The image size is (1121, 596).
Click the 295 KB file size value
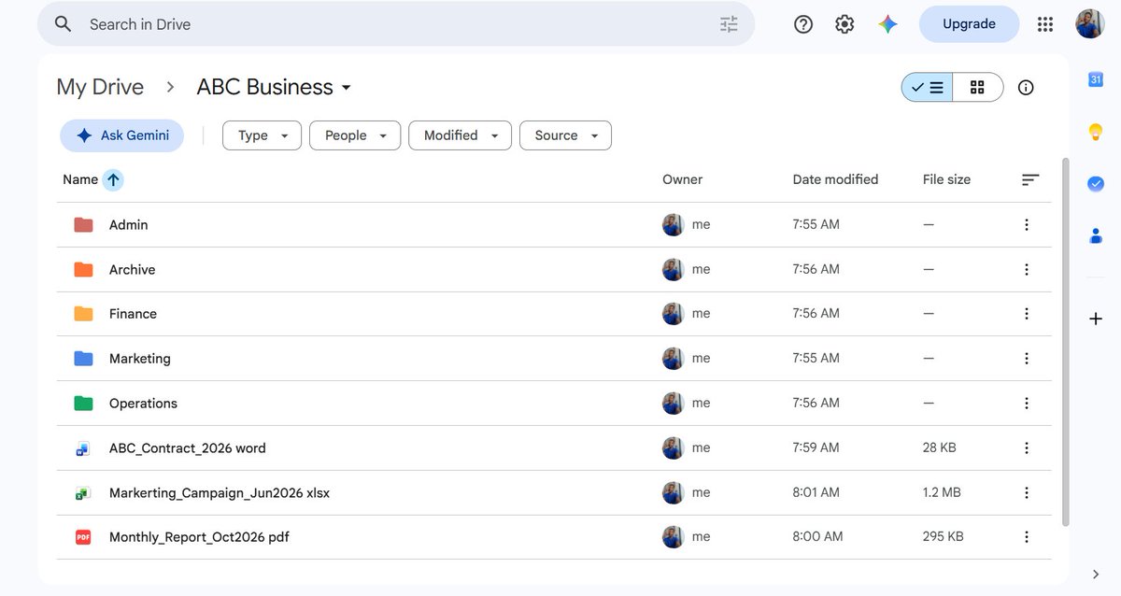[943, 537]
